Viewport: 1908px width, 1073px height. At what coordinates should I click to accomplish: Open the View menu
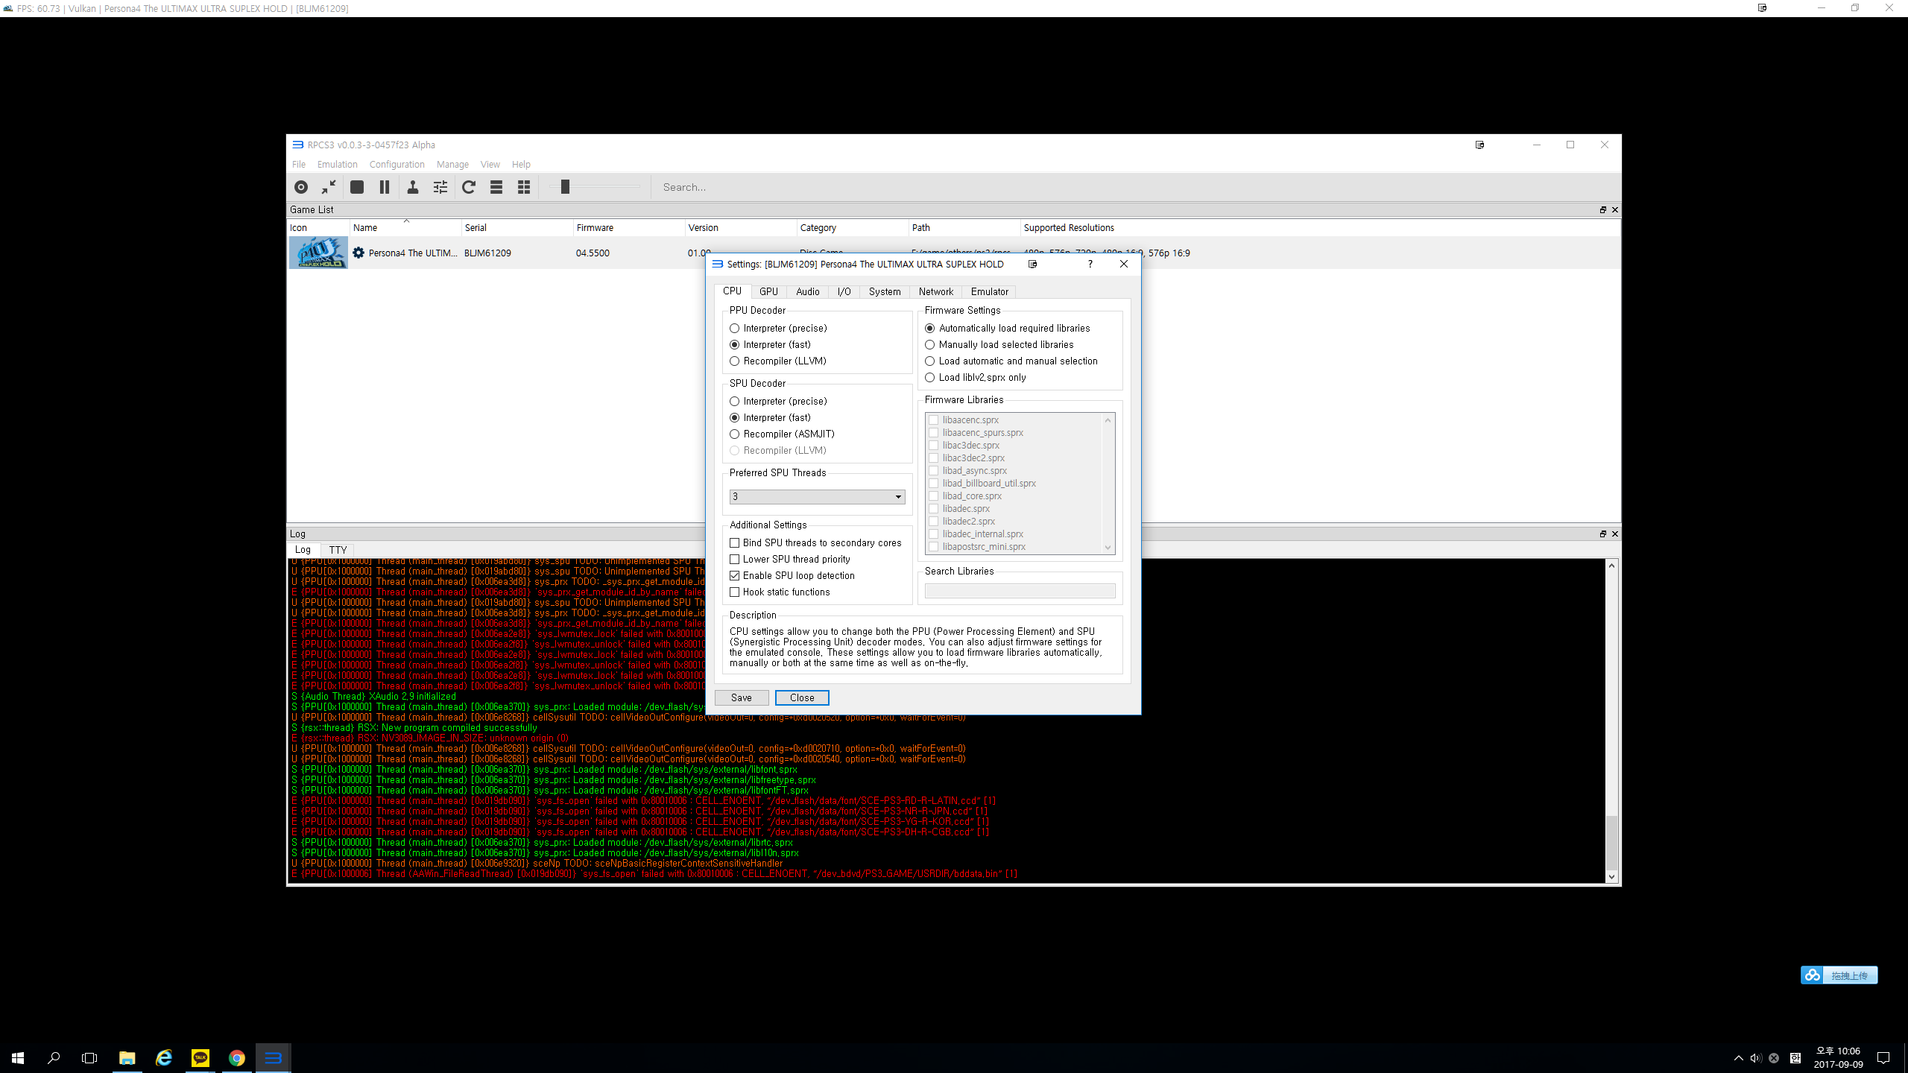pyautogui.click(x=490, y=164)
